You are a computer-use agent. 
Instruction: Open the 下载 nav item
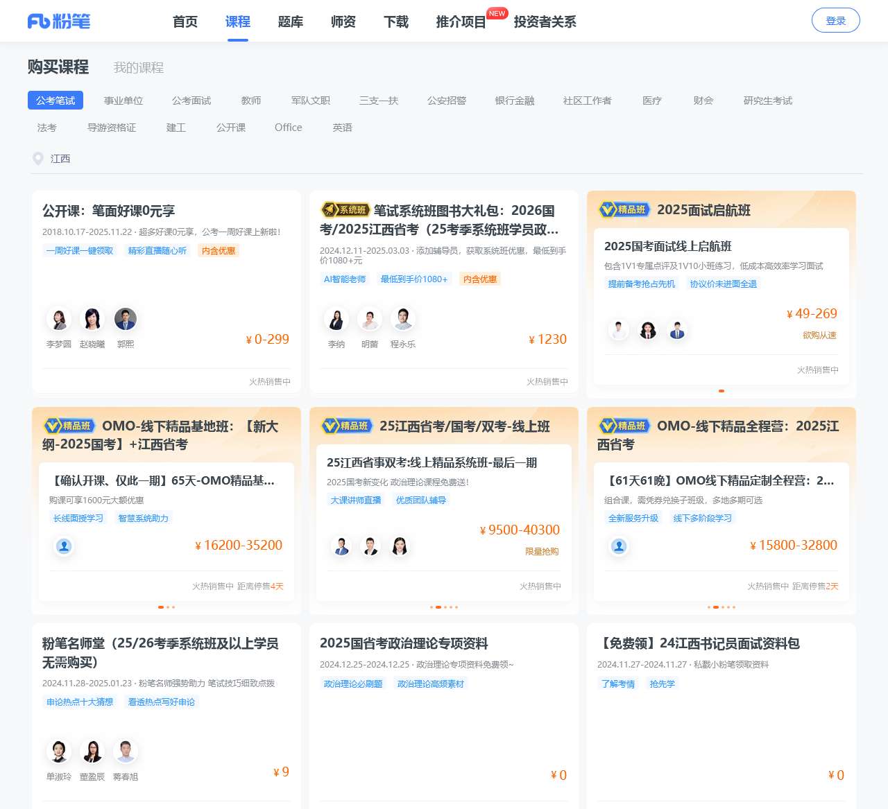396,21
